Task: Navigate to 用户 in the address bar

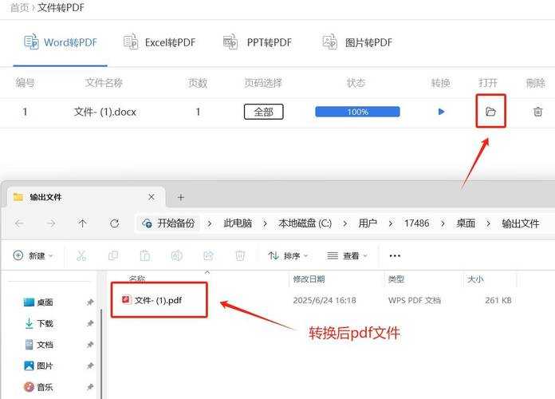Action: coord(368,223)
